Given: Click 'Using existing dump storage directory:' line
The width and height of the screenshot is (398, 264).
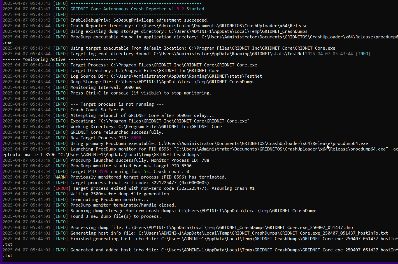Looking at the screenshot, I should 189,31.
